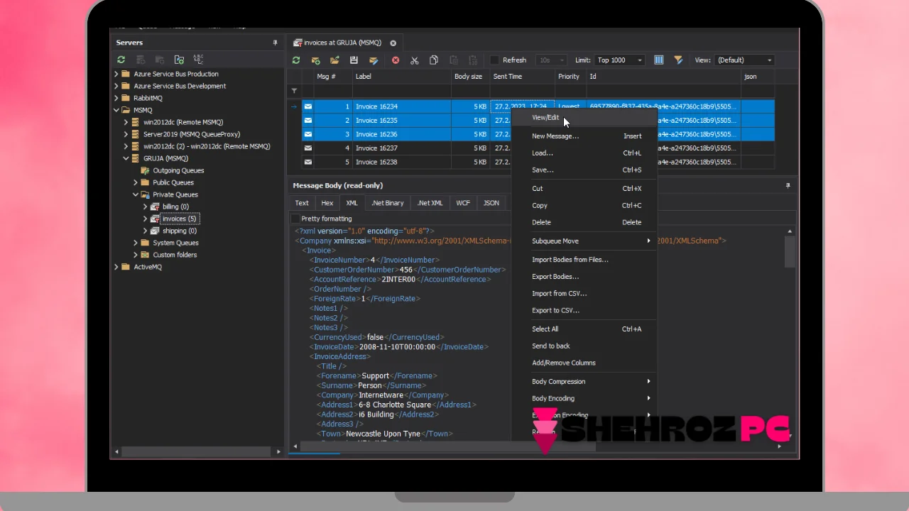Viewport: 909px width, 511px height.
Task: Copy selected messages toolbar icon
Action: click(x=434, y=60)
